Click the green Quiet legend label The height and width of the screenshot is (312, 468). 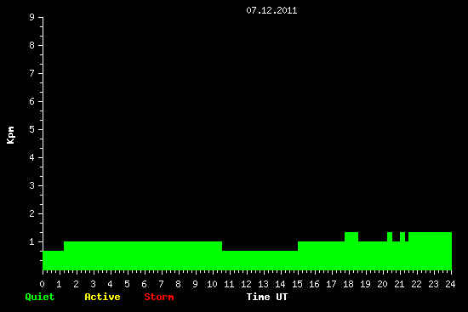(x=40, y=297)
